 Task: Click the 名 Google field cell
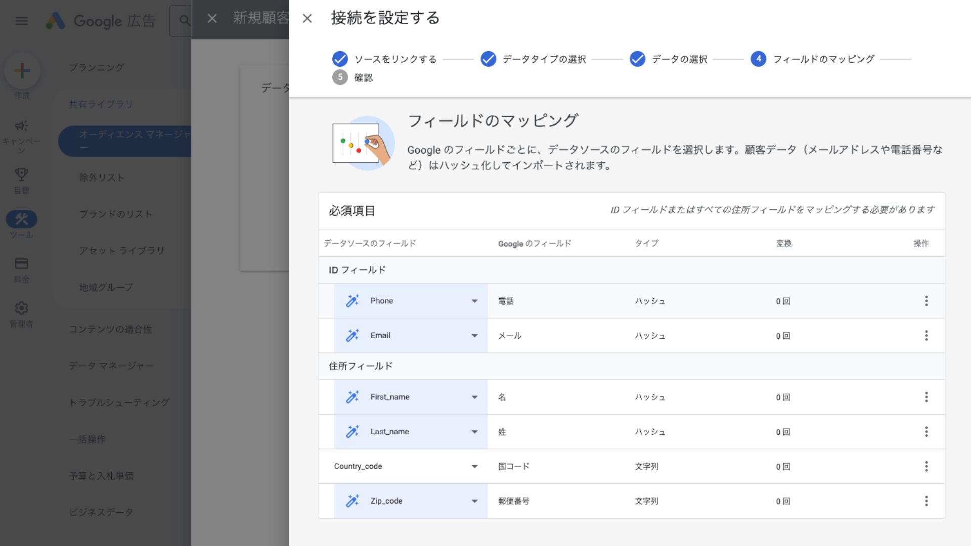502,397
